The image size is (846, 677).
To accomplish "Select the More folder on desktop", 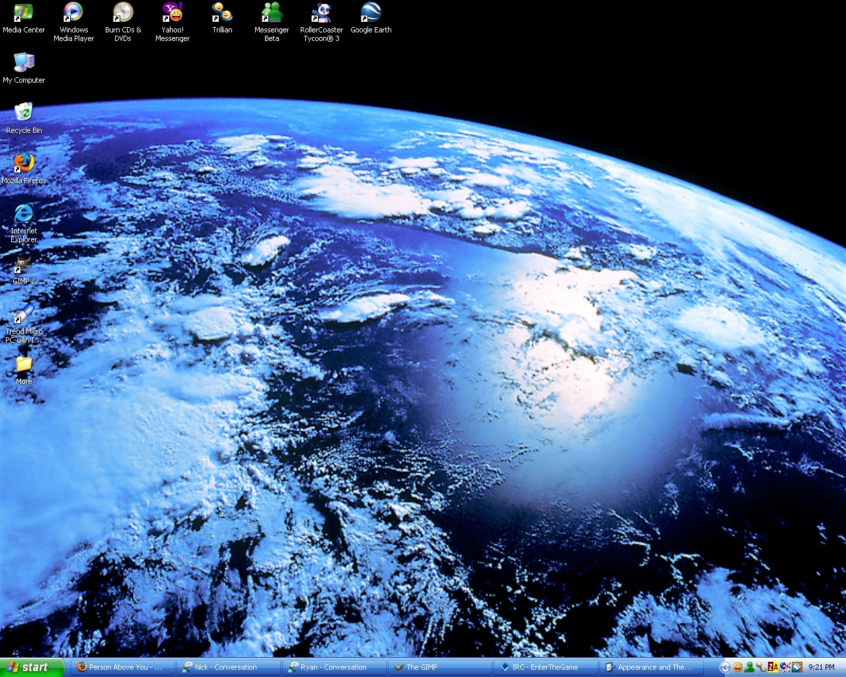I will (24, 365).
